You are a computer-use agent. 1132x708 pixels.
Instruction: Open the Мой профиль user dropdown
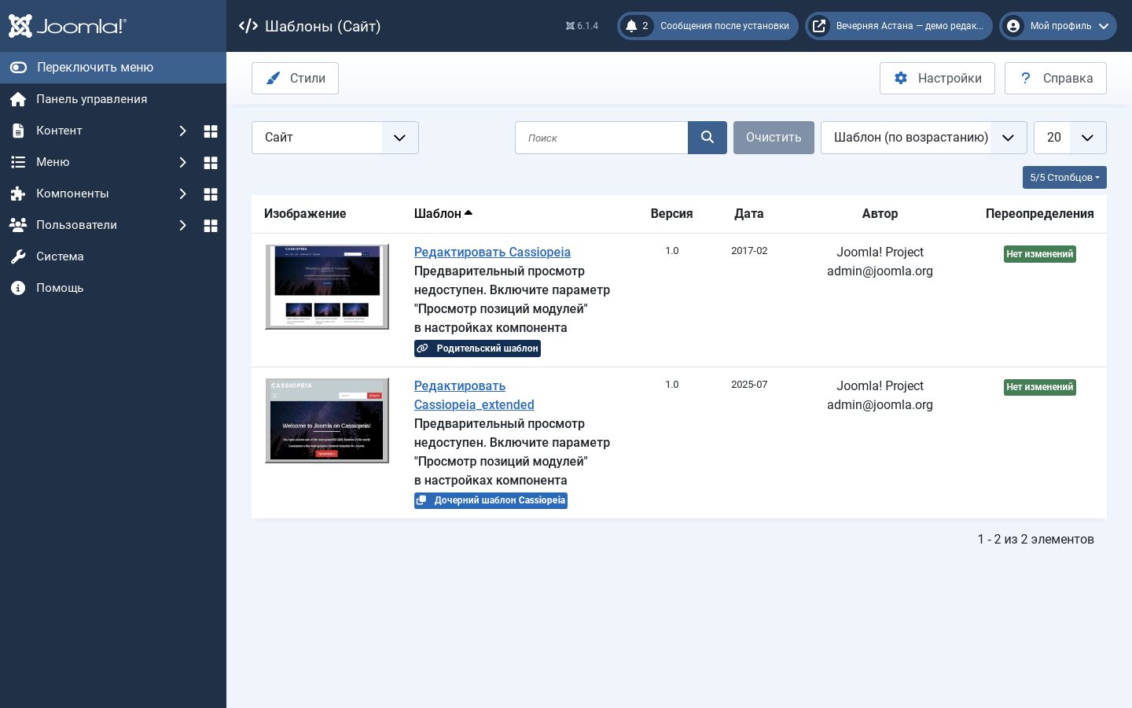coord(1058,26)
